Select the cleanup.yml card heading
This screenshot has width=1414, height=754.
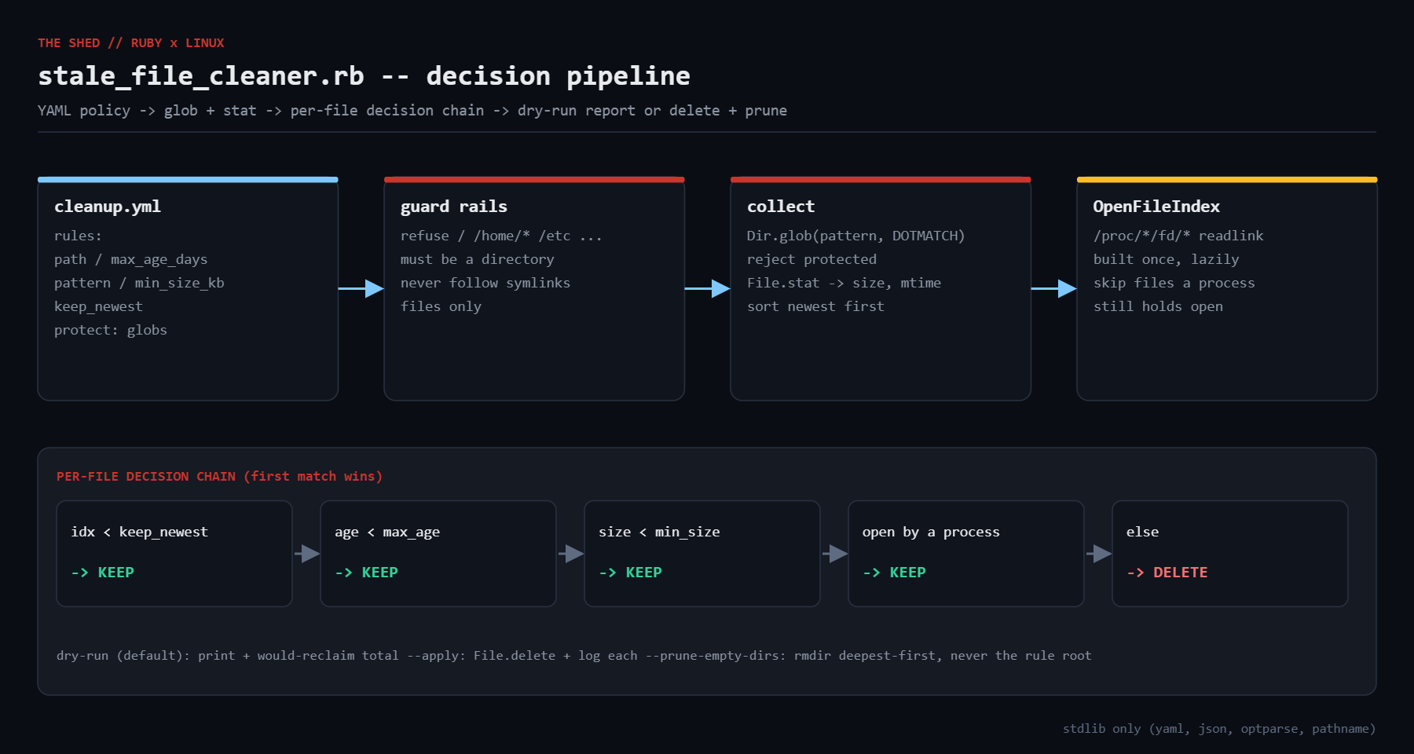tap(108, 207)
